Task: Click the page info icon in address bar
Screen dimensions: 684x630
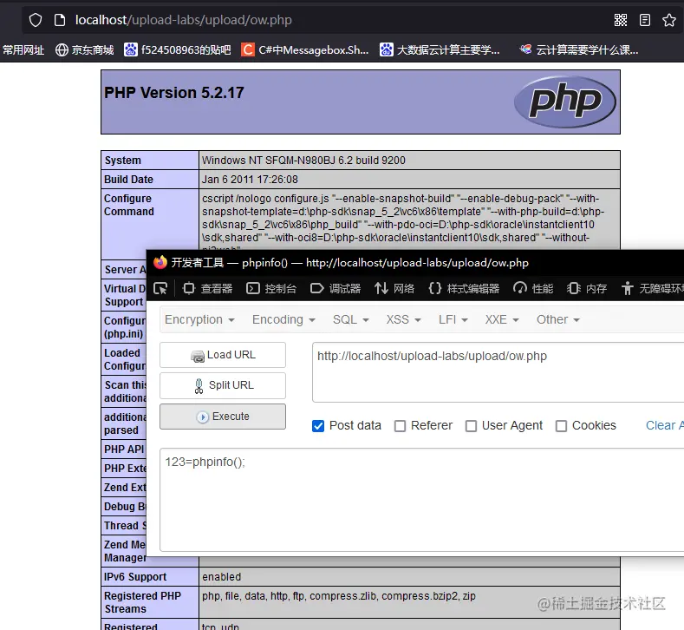Action: tap(60, 20)
